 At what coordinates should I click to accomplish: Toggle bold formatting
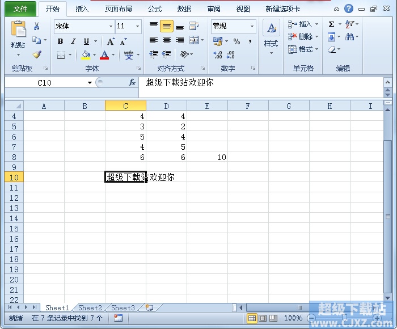pyautogui.click(x=60, y=41)
